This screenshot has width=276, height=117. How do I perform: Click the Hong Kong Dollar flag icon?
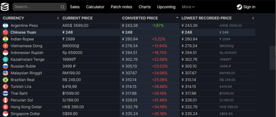5,107
